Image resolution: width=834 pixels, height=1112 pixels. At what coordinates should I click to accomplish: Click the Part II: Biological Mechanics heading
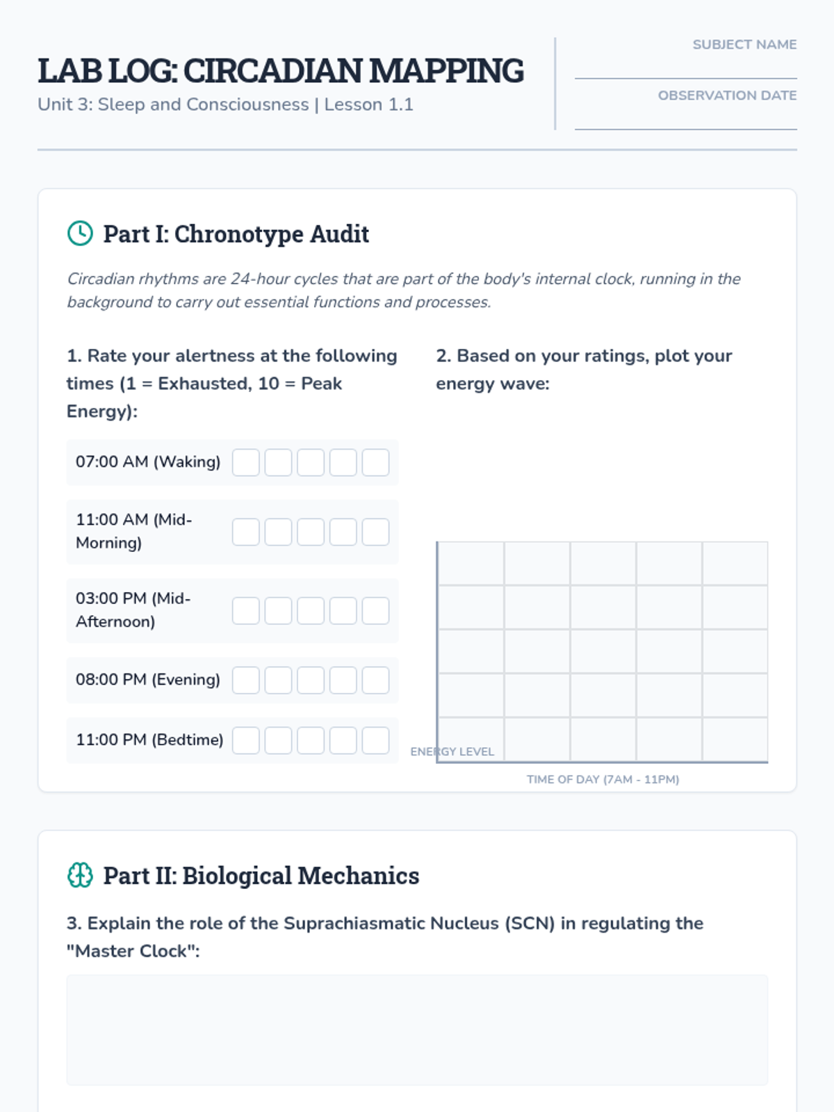click(261, 876)
